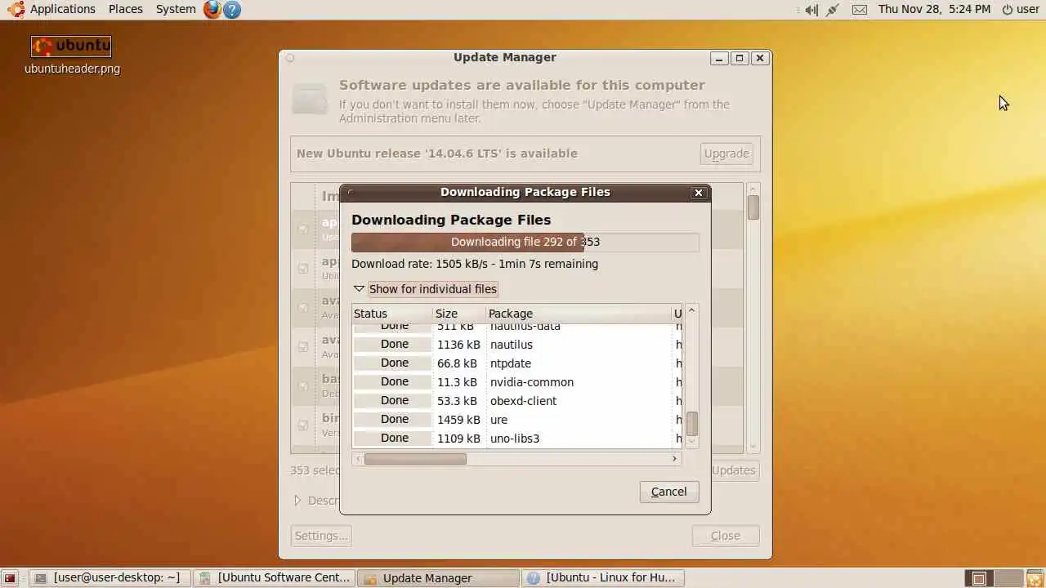1046x588 pixels.
Task: Click the user name in the top panel
Action: pos(1028,9)
